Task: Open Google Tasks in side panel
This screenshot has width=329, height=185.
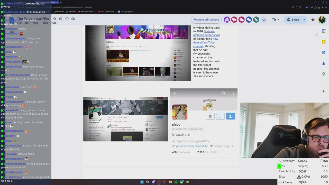Action: [x=324, y=52]
